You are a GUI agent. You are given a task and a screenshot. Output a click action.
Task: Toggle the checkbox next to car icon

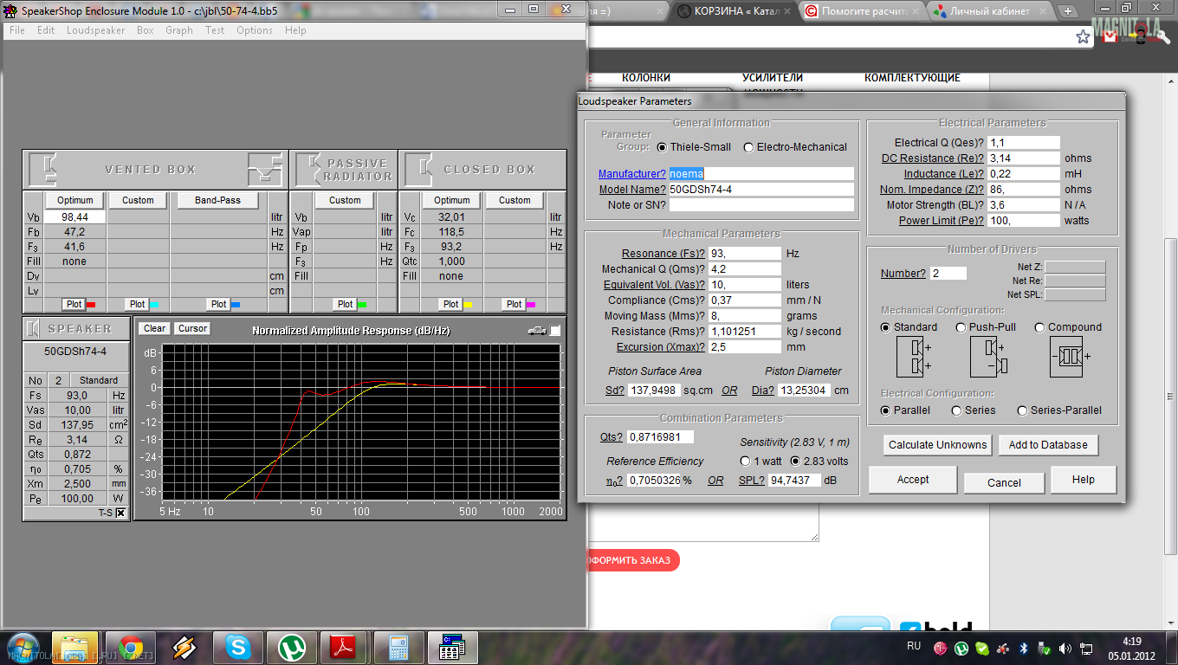pyautogui.click(x=555, y=330)
